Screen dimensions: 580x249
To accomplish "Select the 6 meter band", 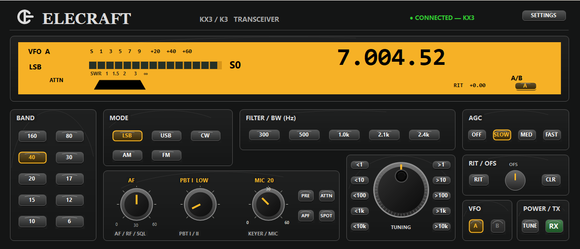I will coord(70,221).
